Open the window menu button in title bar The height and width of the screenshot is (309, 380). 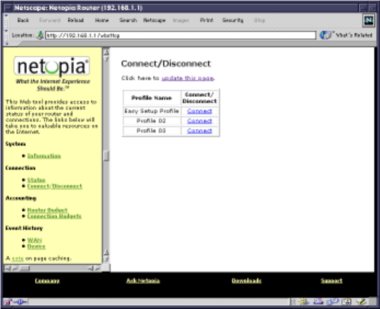pos(8,8)
